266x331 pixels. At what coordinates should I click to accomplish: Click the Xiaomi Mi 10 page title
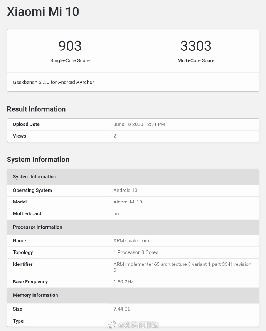point(43,12)
